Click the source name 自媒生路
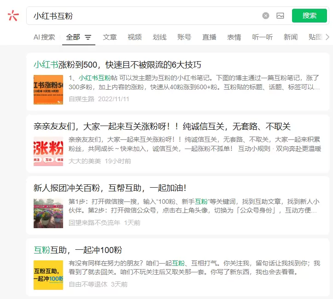 click(x=82, y=99)
